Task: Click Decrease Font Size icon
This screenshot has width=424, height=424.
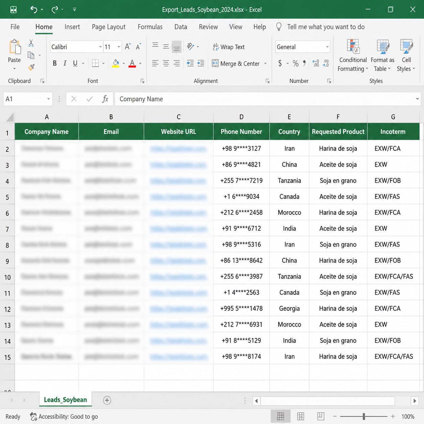Action: [x=138, y=47]
